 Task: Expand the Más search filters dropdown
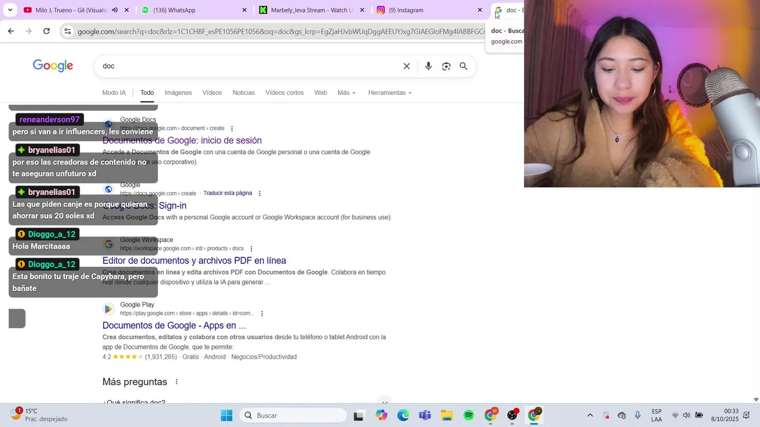pyautogui.click(x=346, y=93)
